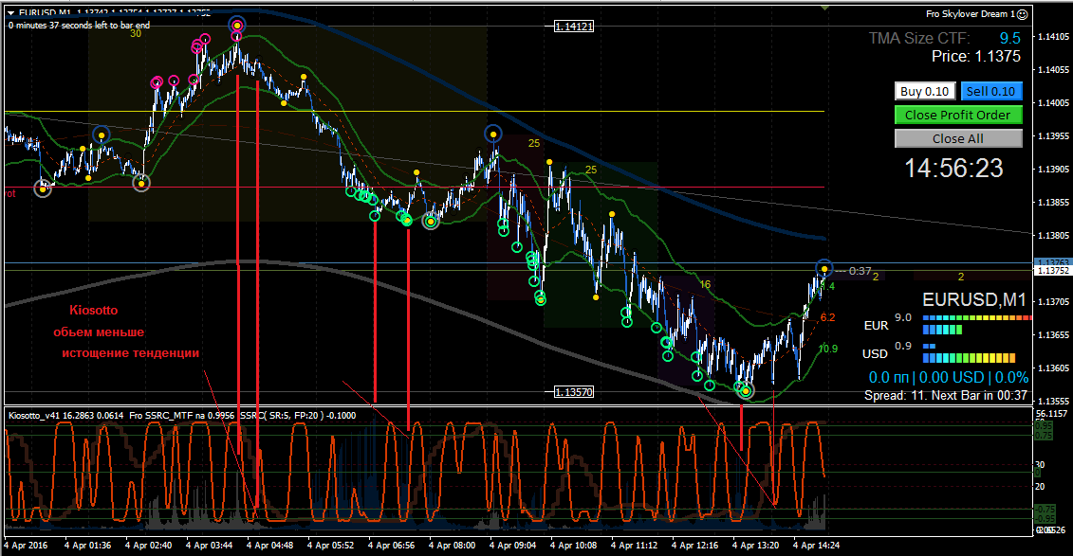Click the 1.13955 price axis label
The image size is (1073, 556).
[x=1054, y=136]
